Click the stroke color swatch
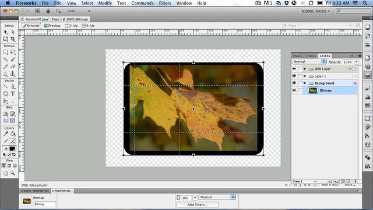This screenshot has width=373, height=210. [12, 141]
